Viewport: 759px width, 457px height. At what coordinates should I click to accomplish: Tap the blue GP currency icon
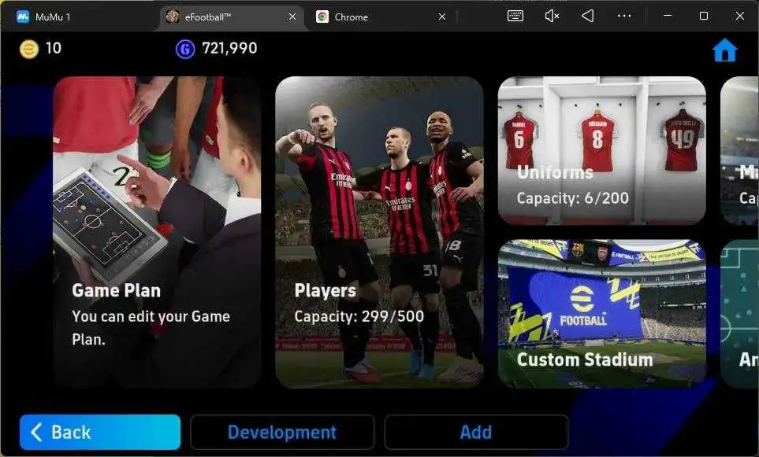click(x=185, y=49)
